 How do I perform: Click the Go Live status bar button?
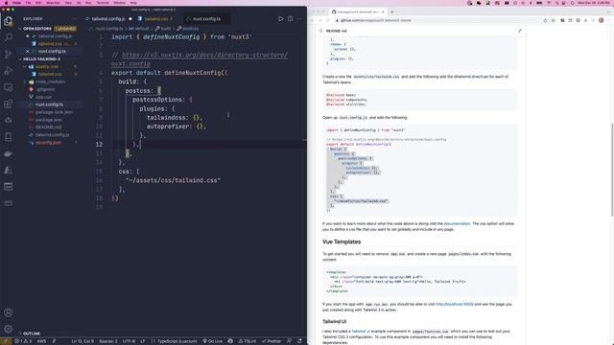[213, 341]
